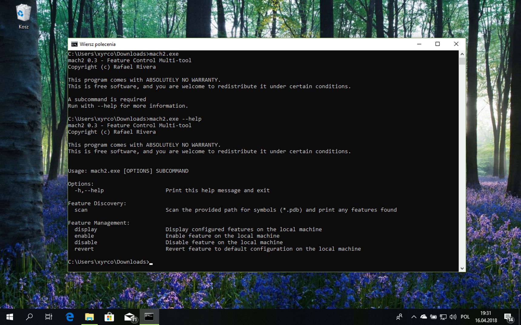Click the 'Feature Discovery:' heading
This screenshot has height=325, width=521.
point(97,203)
